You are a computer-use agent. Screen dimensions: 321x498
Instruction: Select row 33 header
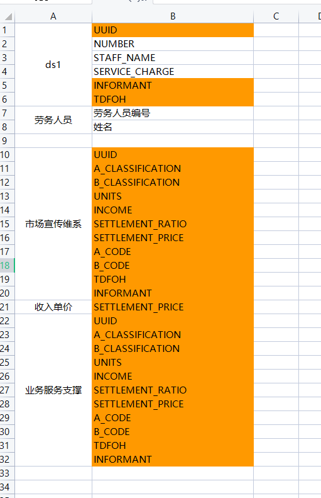point(7,473)
